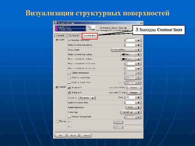Viewport: 195px width, 146px height.
Task: Click Number of decimals arrow button
Action: [x=138, y=117]
